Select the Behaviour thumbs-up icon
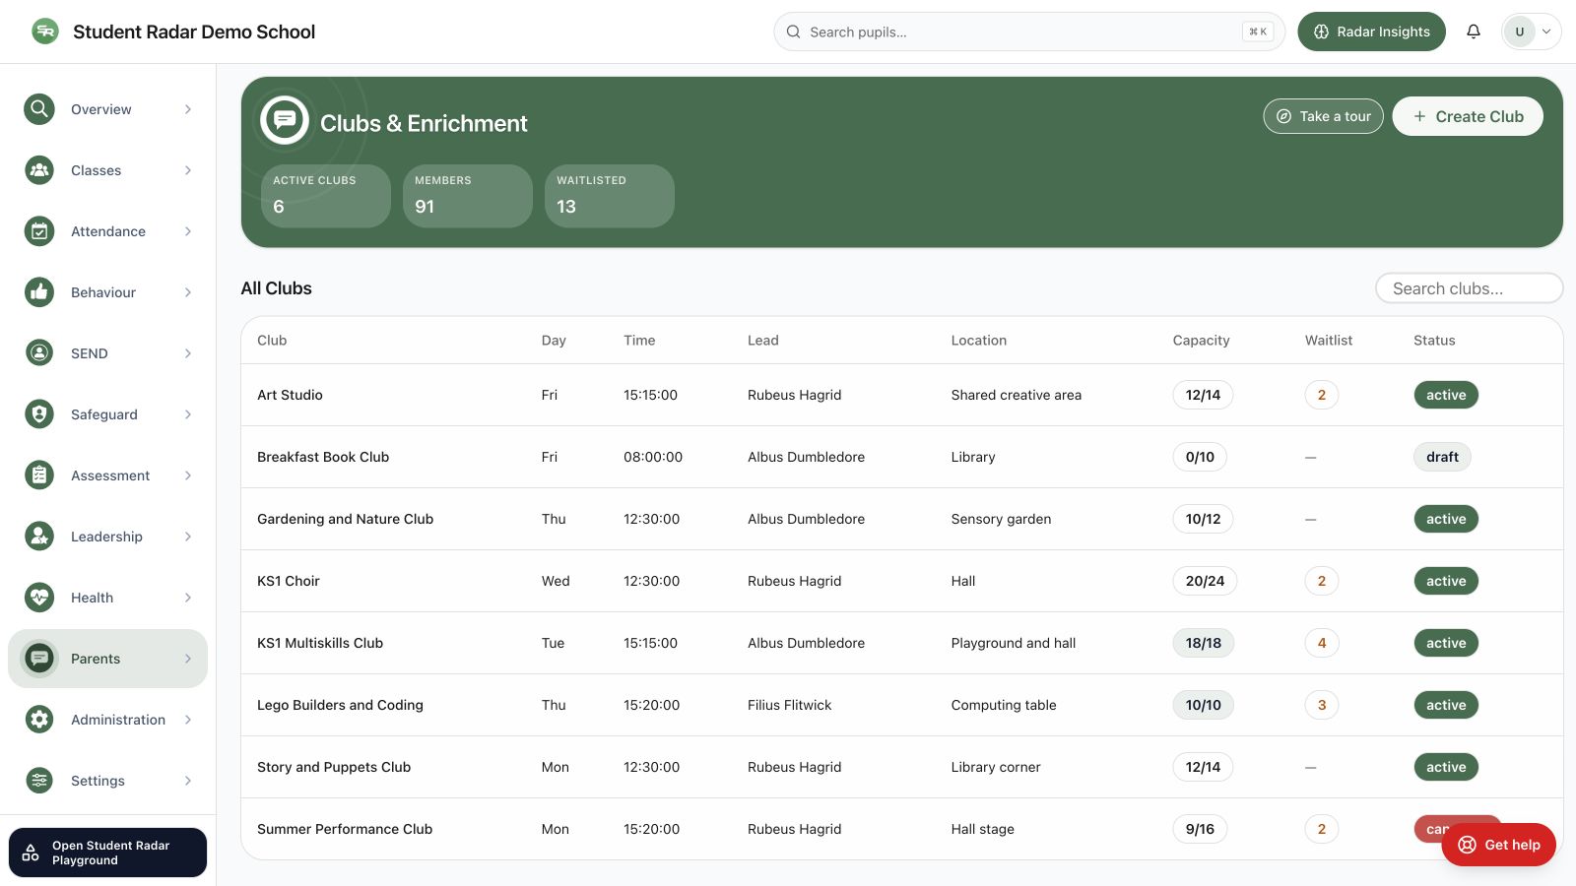This screenshot has height=886, width=1576. (39, 292)
